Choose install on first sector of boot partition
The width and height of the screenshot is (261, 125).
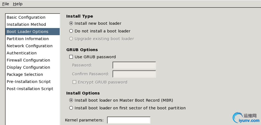pyautogui.click(x=71, y=108)
